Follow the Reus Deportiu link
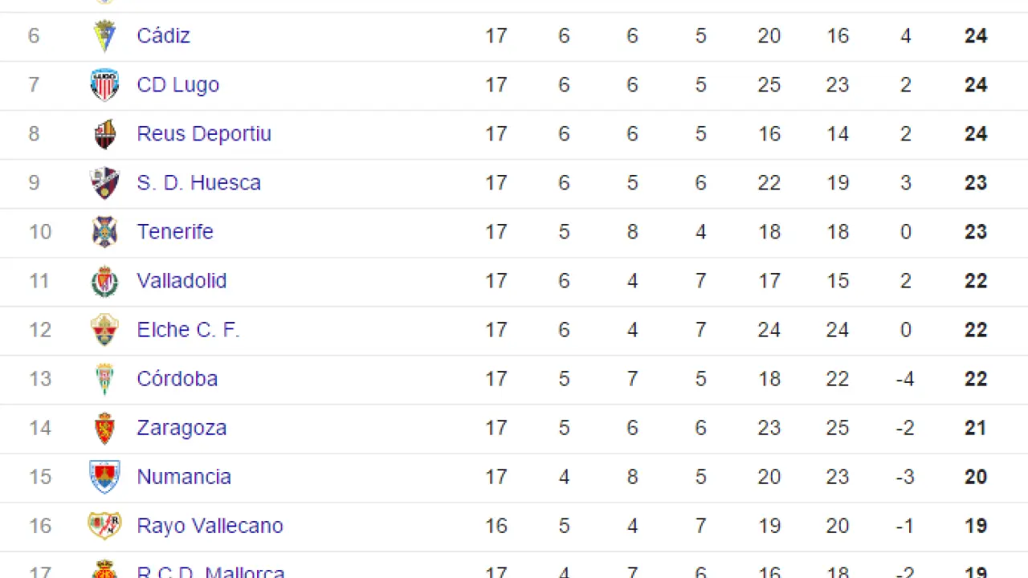Screen dimensions: 1028x578 click(x=204, y=134)
